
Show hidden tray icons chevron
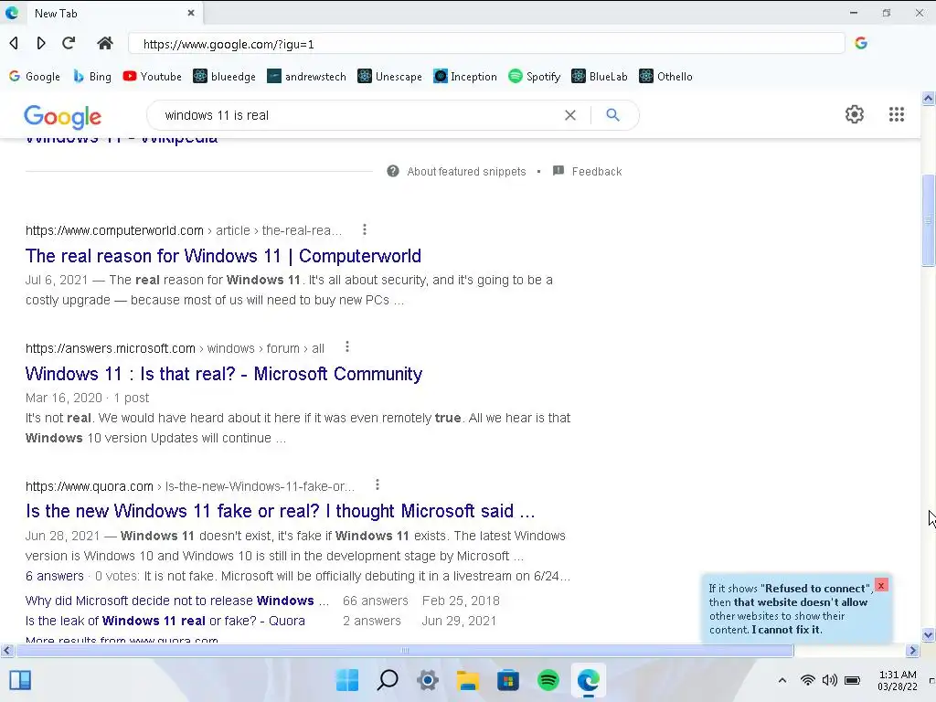pyautogui.click(x=782, y=680)
